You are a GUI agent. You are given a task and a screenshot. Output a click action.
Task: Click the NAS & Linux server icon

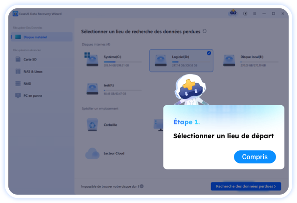[x=18, y=71]
